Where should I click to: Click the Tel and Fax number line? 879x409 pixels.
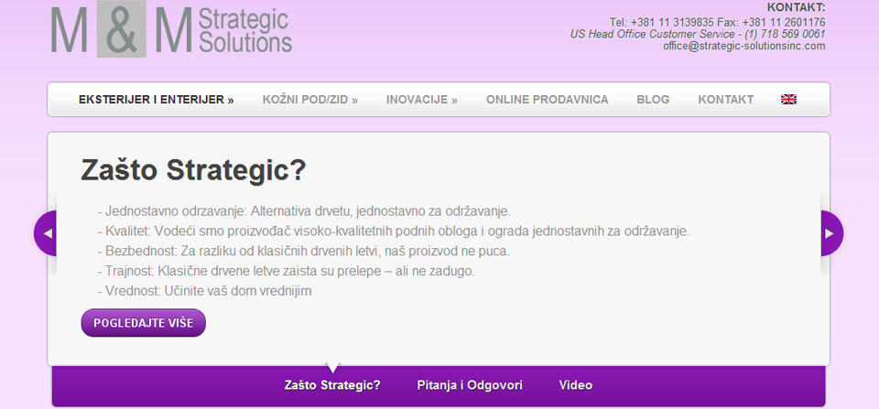point(717,22)
